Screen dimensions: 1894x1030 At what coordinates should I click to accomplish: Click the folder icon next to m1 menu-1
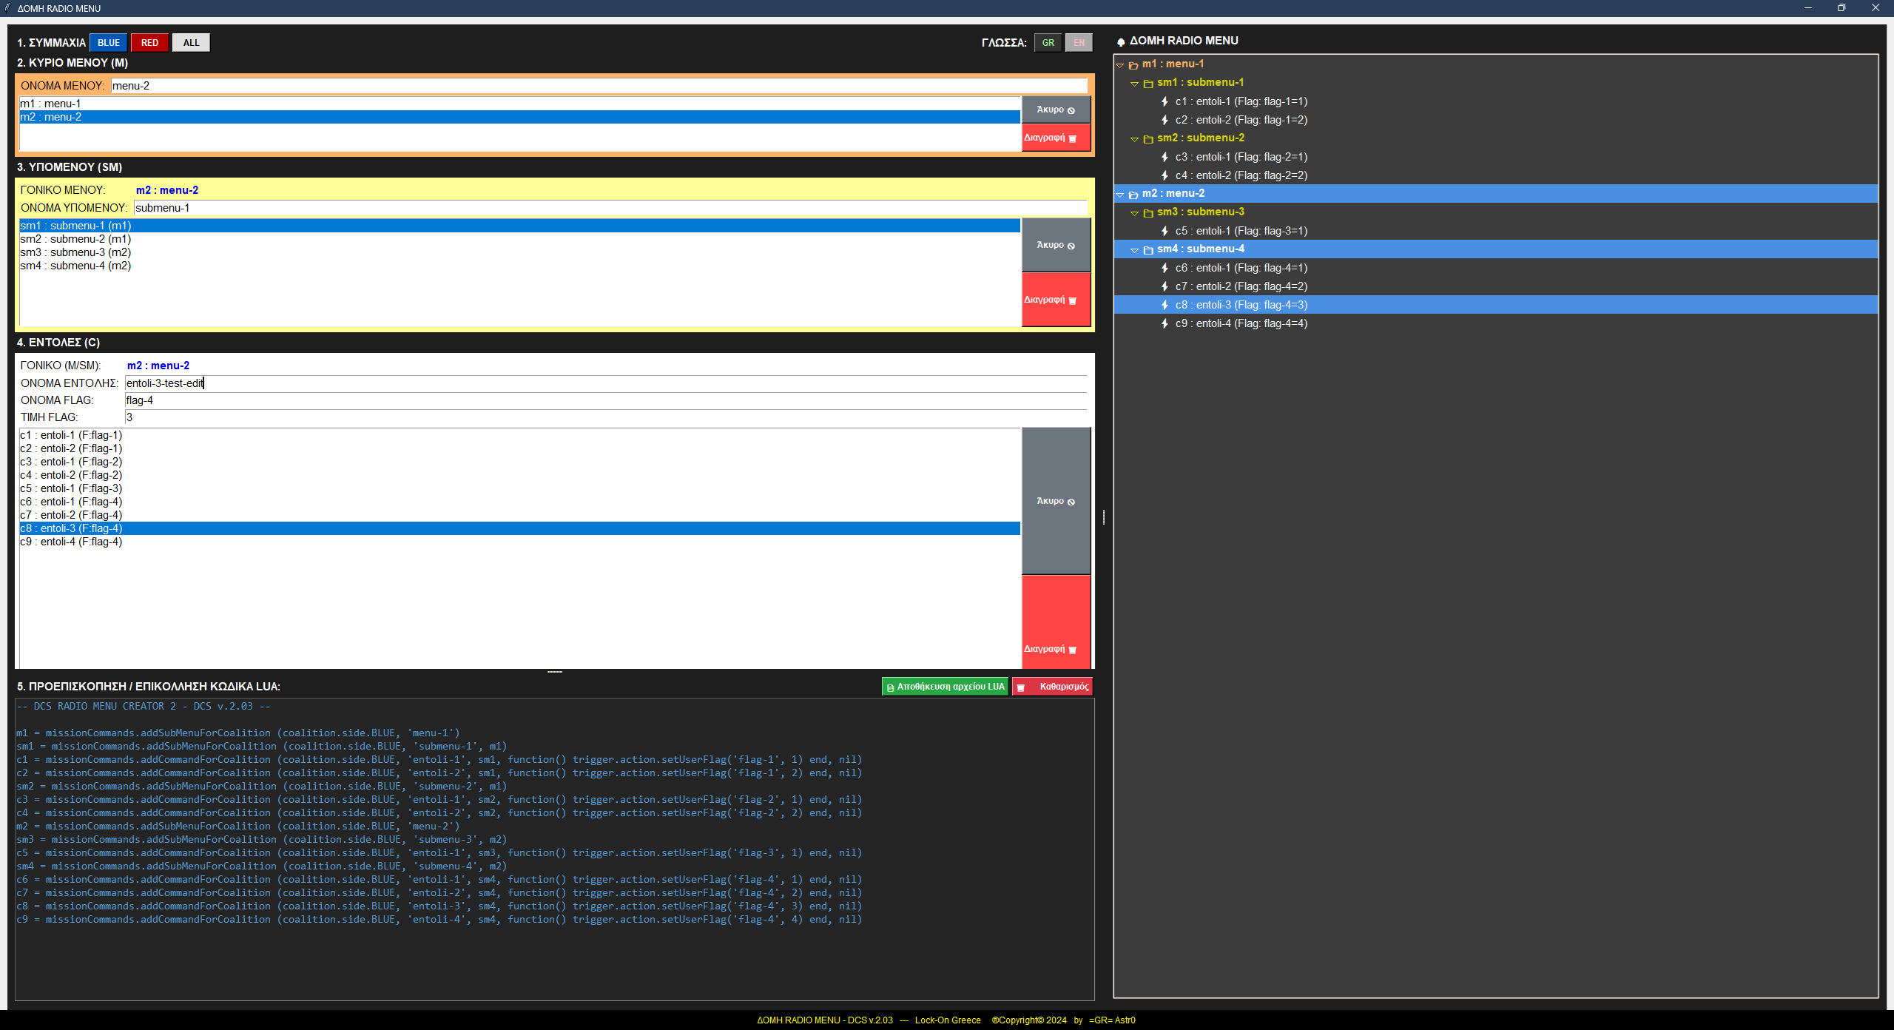(1133, 65)
